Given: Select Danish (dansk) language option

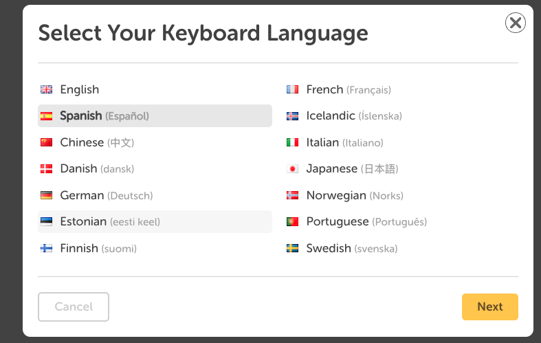Looking at the screenshot, I should (x=155, y=168).
